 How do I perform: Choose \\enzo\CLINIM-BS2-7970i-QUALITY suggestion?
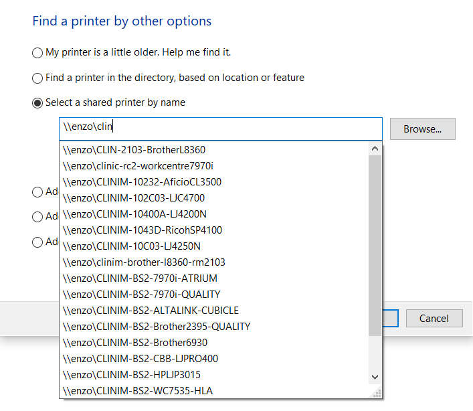[214, 295]
